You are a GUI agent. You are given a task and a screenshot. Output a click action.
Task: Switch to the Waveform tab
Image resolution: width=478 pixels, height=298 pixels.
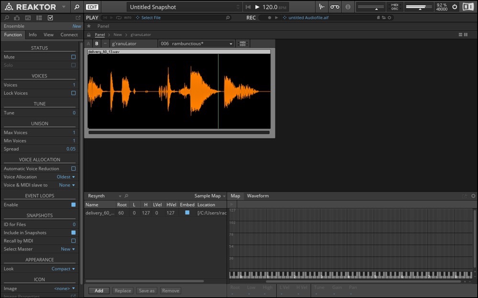coord(258,196)
